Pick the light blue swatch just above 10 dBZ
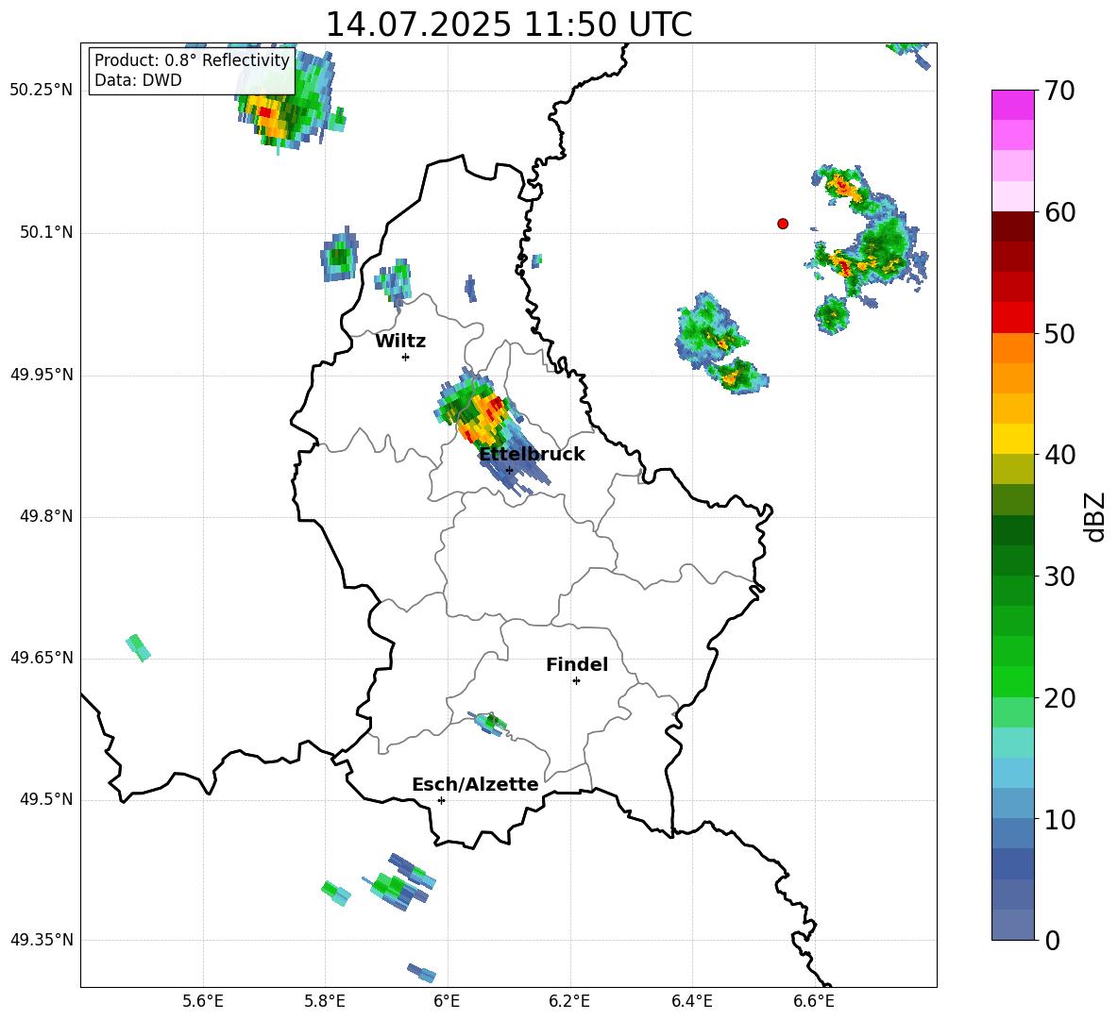1118x1020 pixels. point(1013,803)
